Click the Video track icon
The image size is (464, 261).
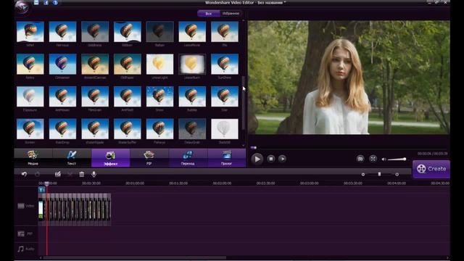(21, 206)
